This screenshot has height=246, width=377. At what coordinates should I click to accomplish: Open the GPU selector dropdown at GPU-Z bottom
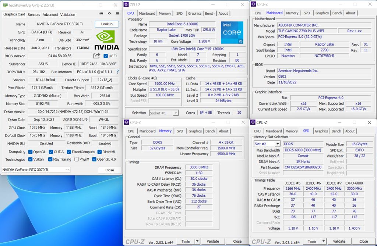pyautogui.click(x=36, y=170)
